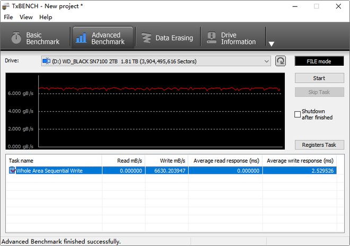Click the write response value 2.529526
350x246 pixels.
[322, 171]
